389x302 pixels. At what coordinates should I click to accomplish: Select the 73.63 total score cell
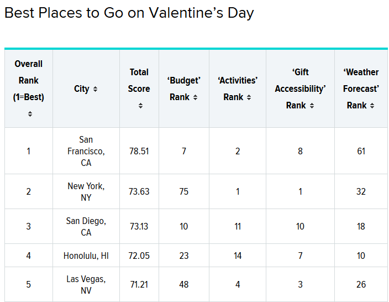[x=139, y=191]
